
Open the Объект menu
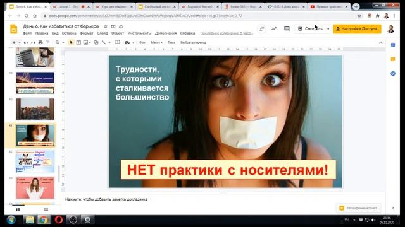(118, 33)
